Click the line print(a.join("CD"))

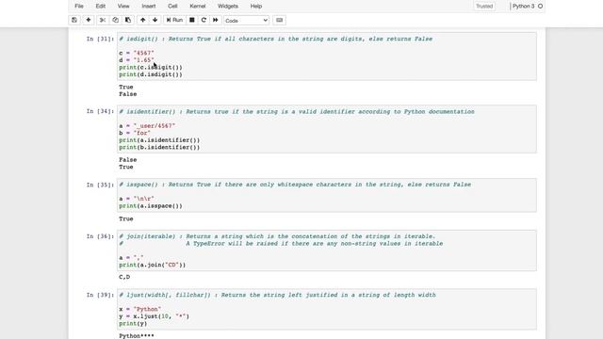pyautogui.click(x=153, y=266)
